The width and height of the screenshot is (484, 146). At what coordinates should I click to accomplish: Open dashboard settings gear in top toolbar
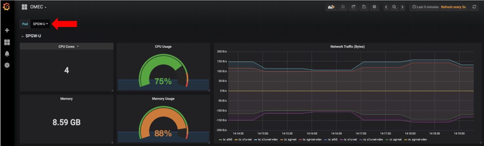374,7
